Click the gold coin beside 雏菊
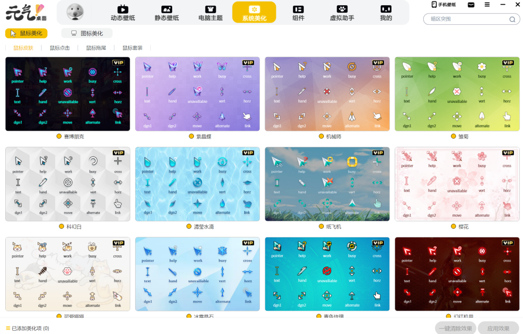The height and width of the screenshot is (334, 523). (454, 136)
